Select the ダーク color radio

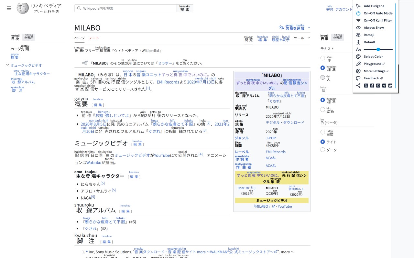coord(322,150)
